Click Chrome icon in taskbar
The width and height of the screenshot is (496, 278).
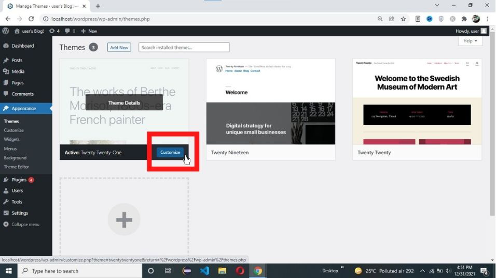(x=258, y=271)
